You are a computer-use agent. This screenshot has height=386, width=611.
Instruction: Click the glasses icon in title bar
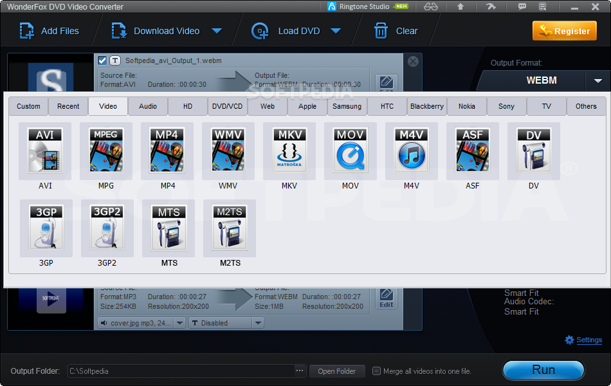click(x=430, y=6)
